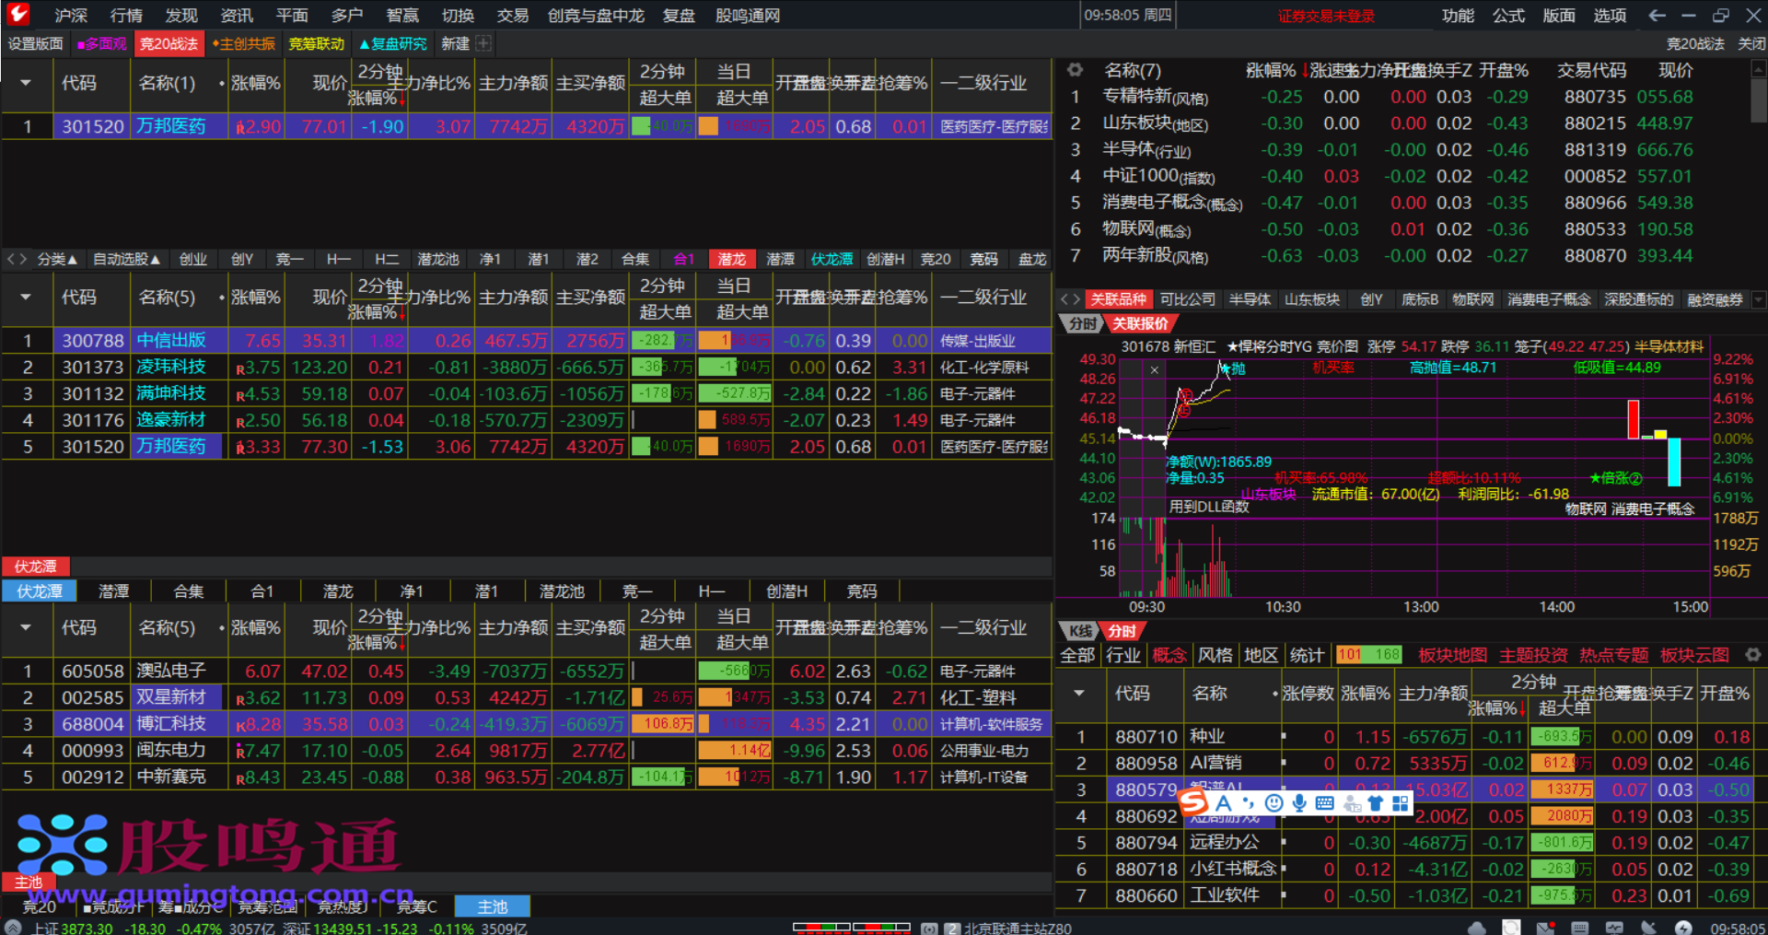Select the 中信出版 stock row
The height and width of the screenshot is (935, 1768).
coord(527,341)
